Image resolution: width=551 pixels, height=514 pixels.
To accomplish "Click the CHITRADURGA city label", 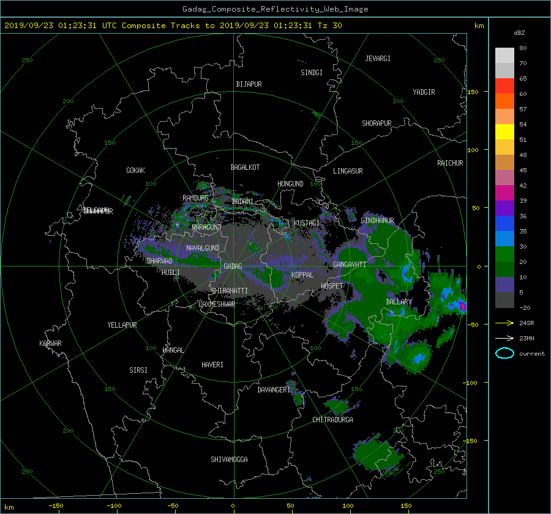I will click(x=332, y=420).
